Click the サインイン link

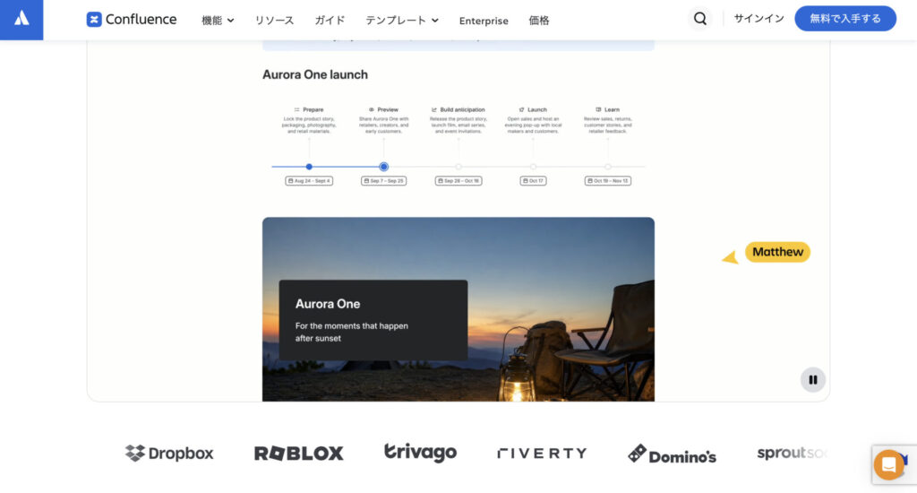click(758, 19)
